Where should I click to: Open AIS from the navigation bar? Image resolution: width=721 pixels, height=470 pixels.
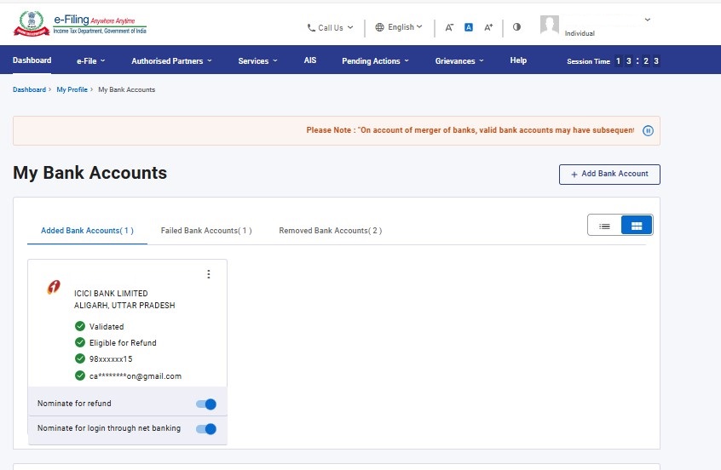click(x=310, y=60)
